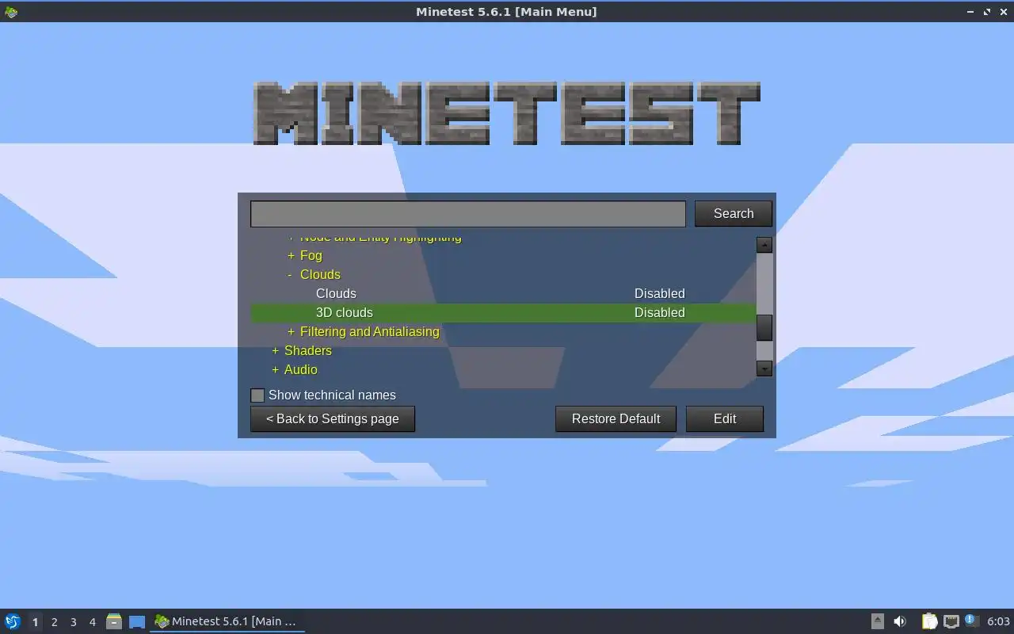Switch to workspace 3
This screenshot has width=1014, height=634.
[x=73, y=622]
